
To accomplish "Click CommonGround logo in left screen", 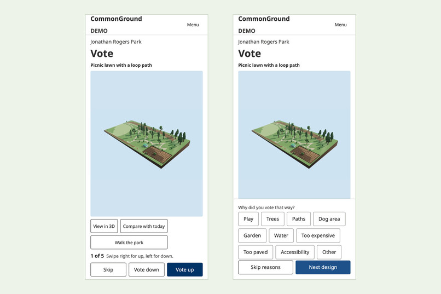I will 116,19.
